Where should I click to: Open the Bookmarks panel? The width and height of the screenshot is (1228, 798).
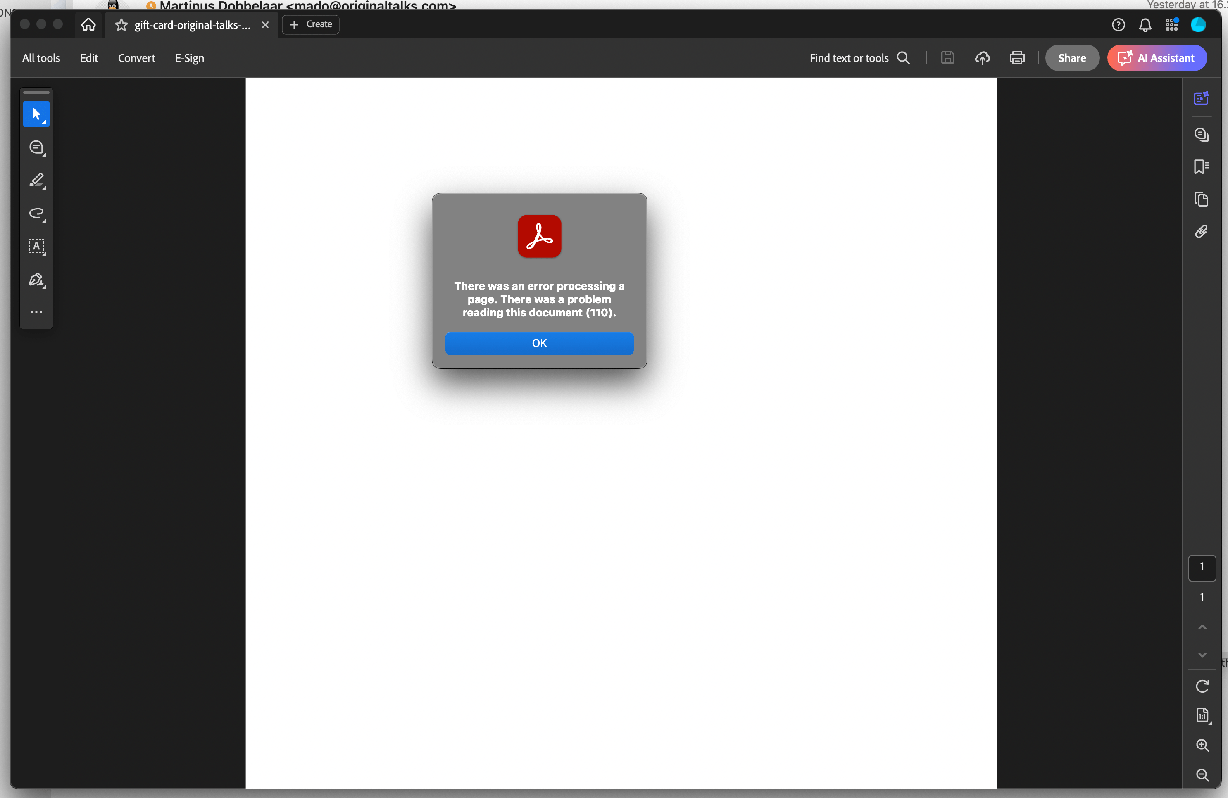[x=1202, y=166]
